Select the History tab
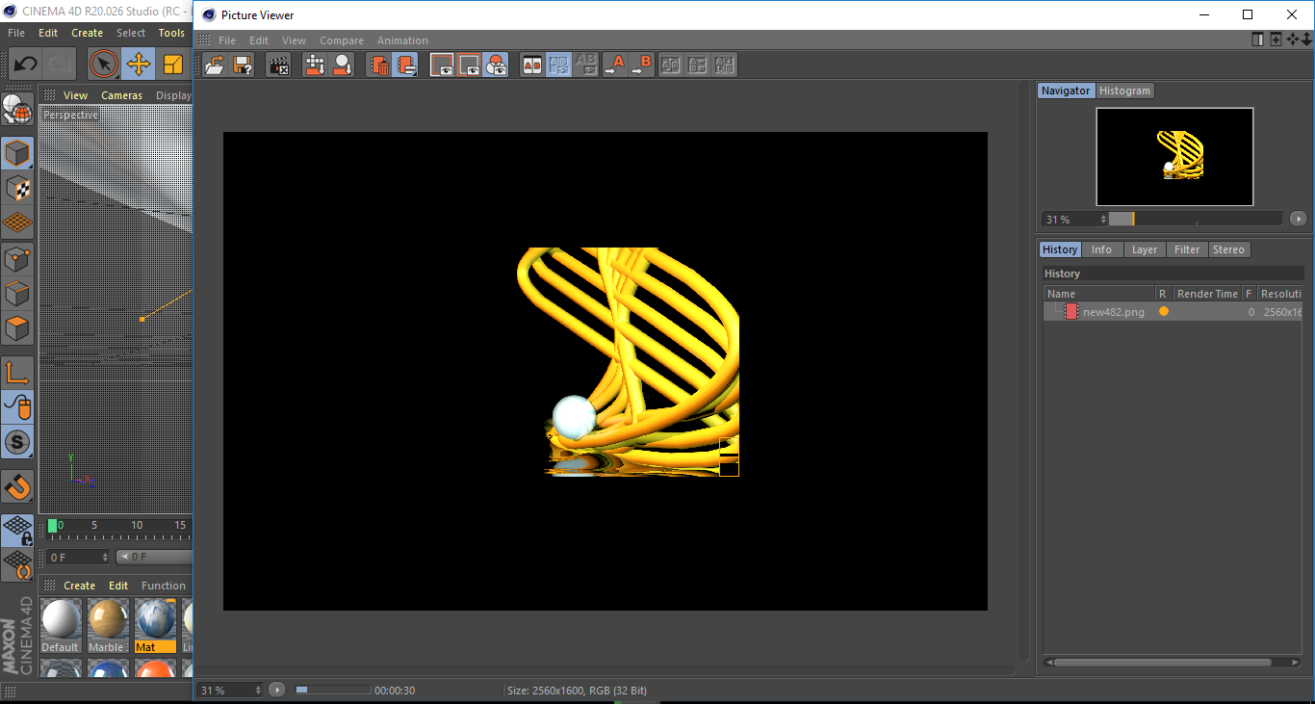 [1060, 249]
